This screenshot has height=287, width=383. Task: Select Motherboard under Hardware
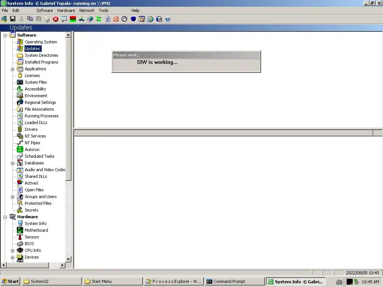tap(36, 230)
